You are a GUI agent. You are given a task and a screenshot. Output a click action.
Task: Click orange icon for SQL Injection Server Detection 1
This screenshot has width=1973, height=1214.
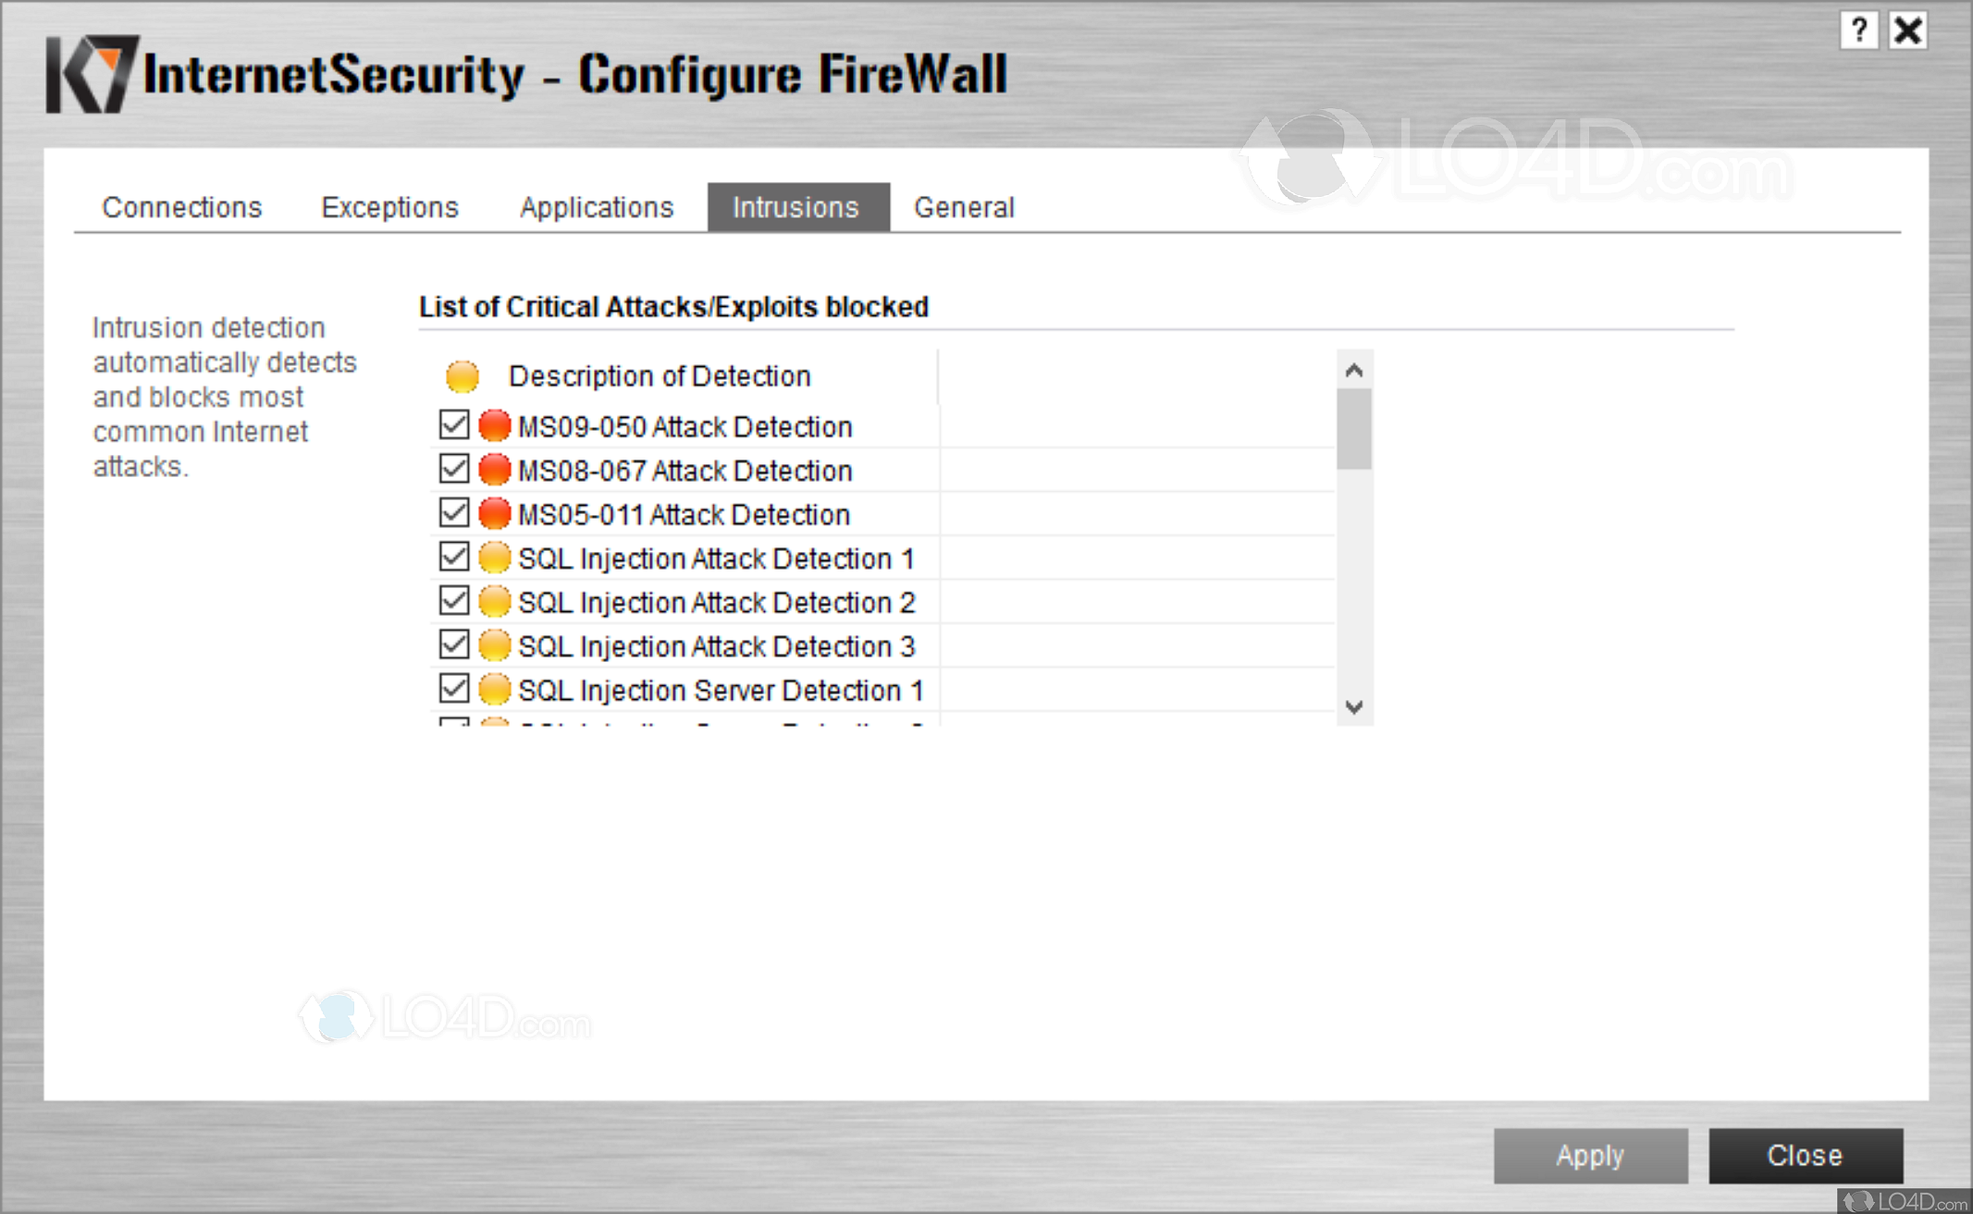point(495,689)
